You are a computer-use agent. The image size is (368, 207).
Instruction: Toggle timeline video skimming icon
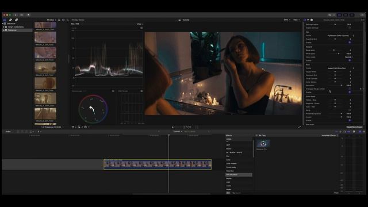coord(336,132)
